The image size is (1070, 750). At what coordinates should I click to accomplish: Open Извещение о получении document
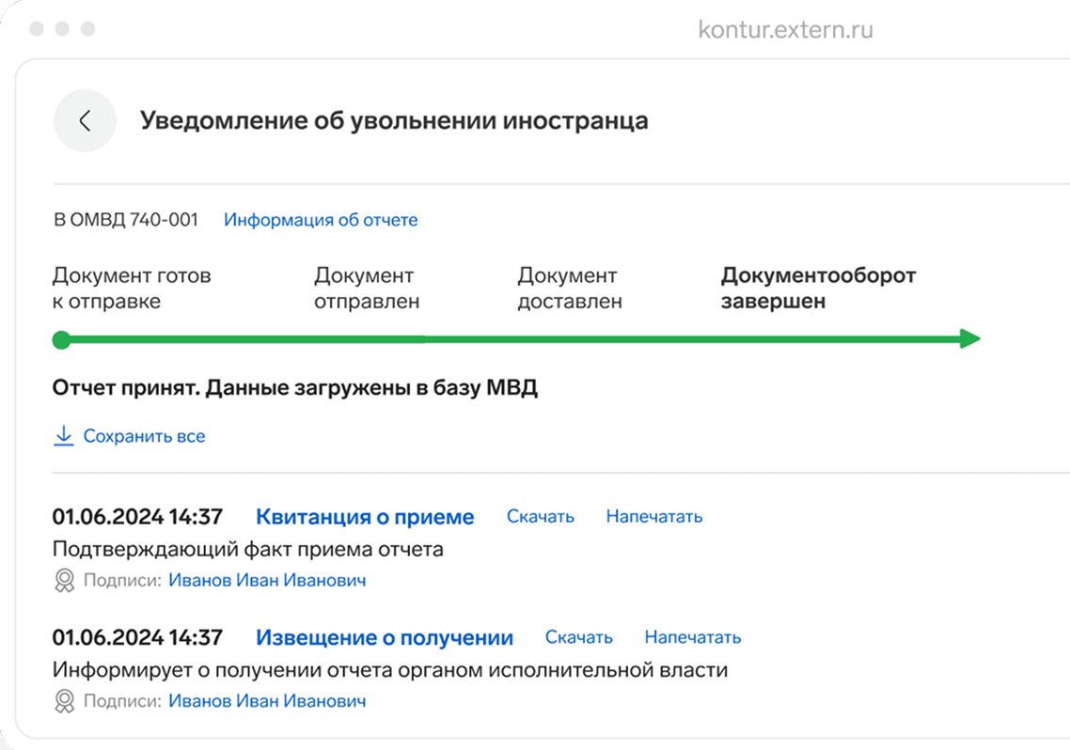click(385, 637)
